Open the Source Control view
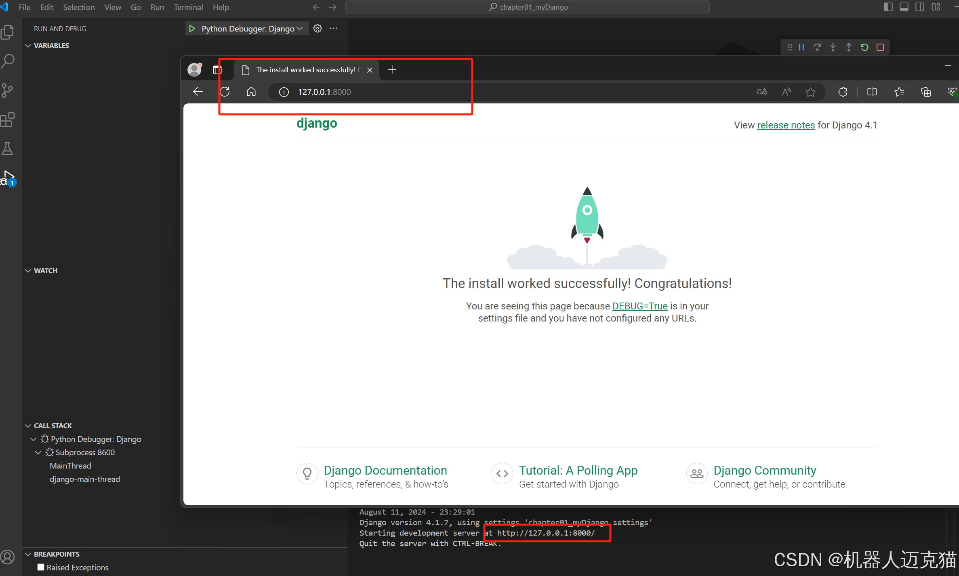959x576 pixels. pyautogui.click(x=8, y=90)
